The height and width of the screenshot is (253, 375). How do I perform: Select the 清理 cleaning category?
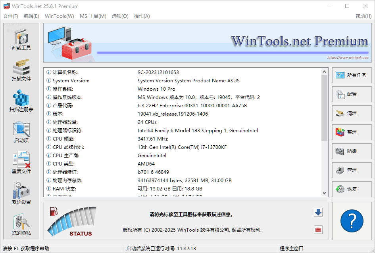pos(352,113)
